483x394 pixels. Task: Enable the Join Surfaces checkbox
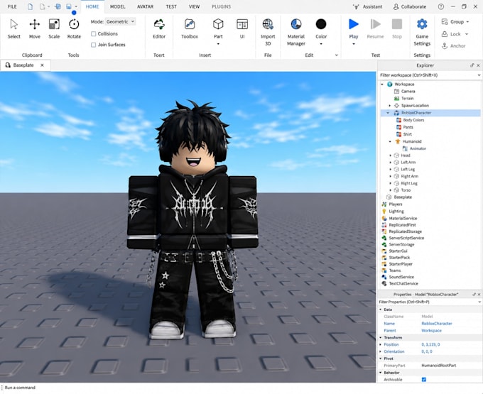(93, 45)
